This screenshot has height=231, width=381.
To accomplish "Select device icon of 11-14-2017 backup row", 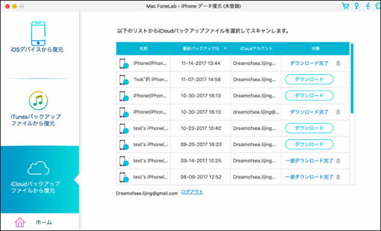I will (124, 63).
